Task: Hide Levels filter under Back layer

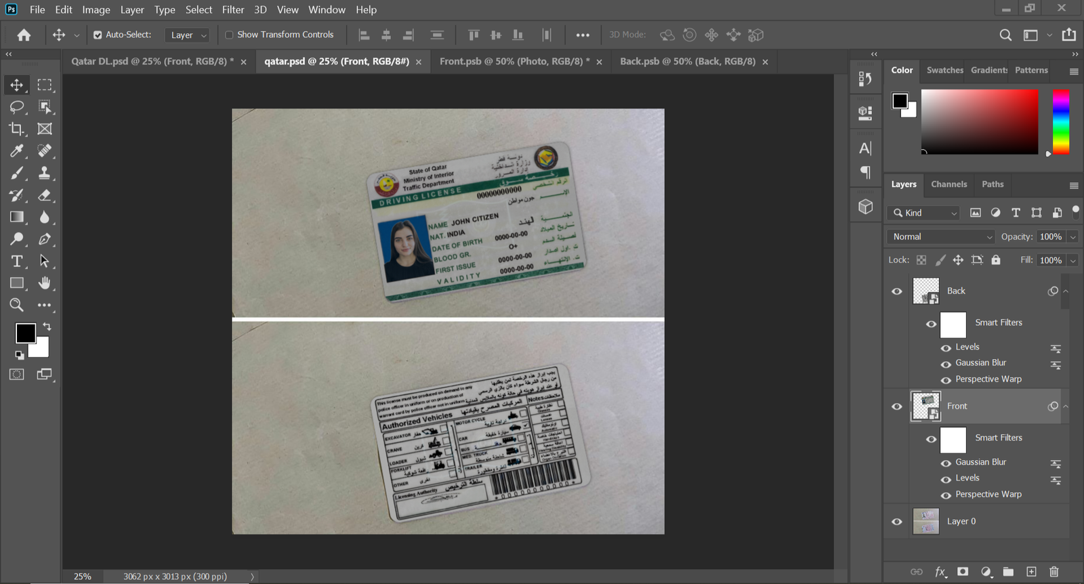Action: (946, 348)
